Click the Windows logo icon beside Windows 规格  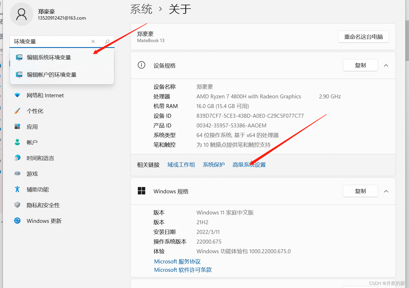141,191
